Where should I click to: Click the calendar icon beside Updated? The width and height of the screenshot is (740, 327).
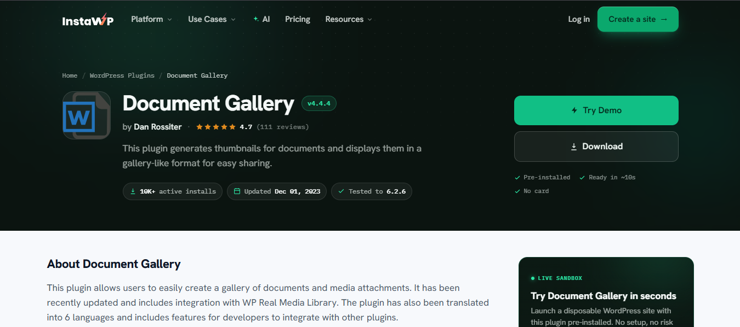tap(237, 191)
